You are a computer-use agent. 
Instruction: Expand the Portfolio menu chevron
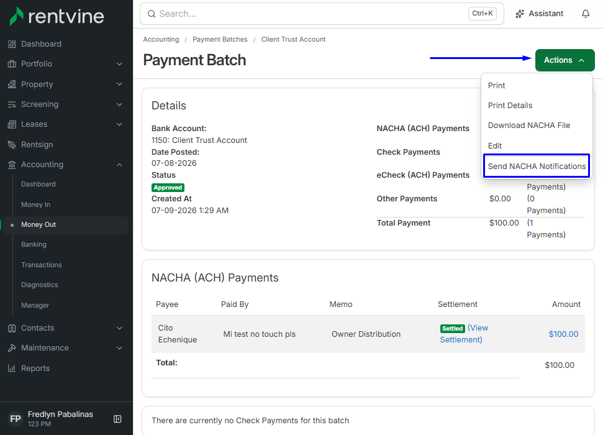pyautogui.click(x=120, y=64)
